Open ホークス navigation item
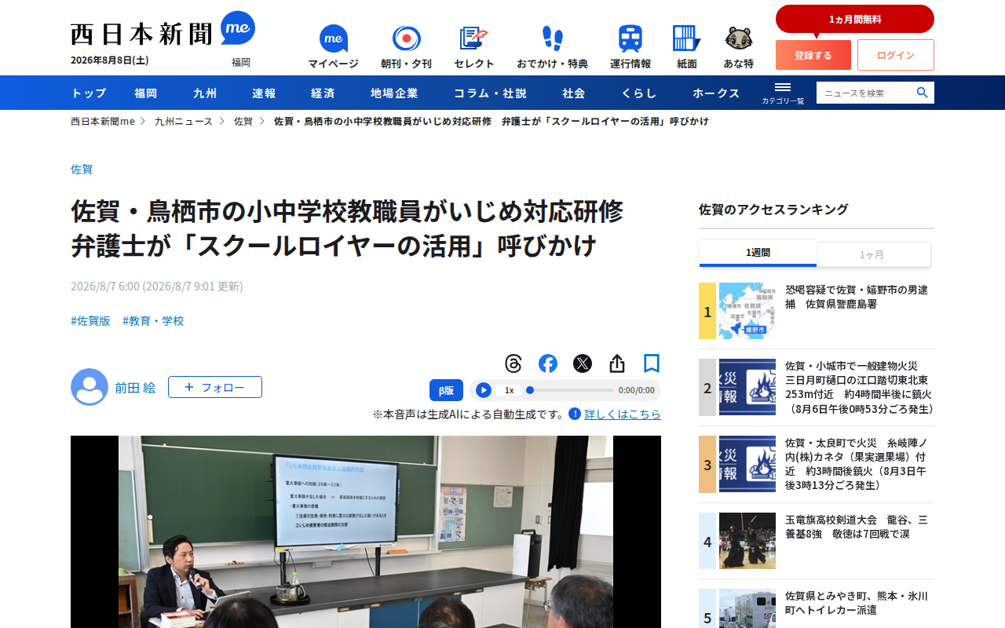This screenshot has width=1005, height=628. (716, 93)
